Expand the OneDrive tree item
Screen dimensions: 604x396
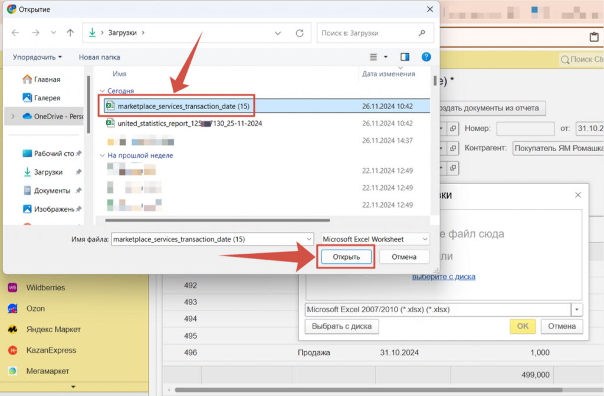[x=13, y=116]
